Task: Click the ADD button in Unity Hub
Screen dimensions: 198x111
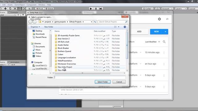Action: (139, 31)
